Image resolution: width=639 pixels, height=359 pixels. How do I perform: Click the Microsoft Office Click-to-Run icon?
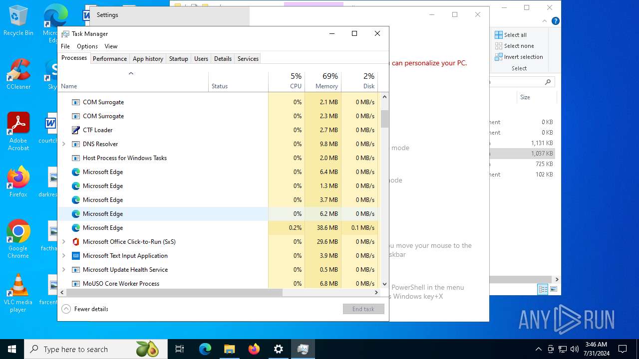76,242
